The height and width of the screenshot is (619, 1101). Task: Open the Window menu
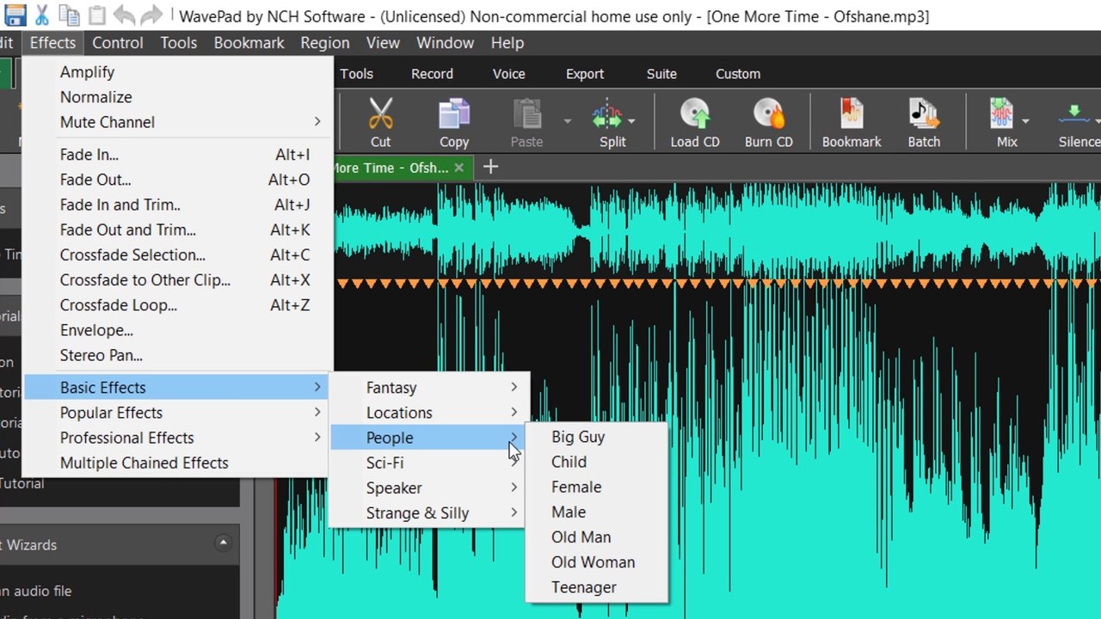(445, 42)
